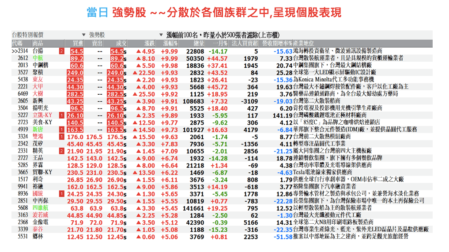Image resolution: width=449 pixels, height=252 pixels.
Task: Click the red badge "1" beside 立凱-KY
Action: click(61, 115)
